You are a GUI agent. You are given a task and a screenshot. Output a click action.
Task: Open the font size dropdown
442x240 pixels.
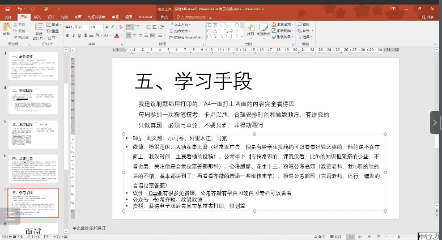point(101,27)
